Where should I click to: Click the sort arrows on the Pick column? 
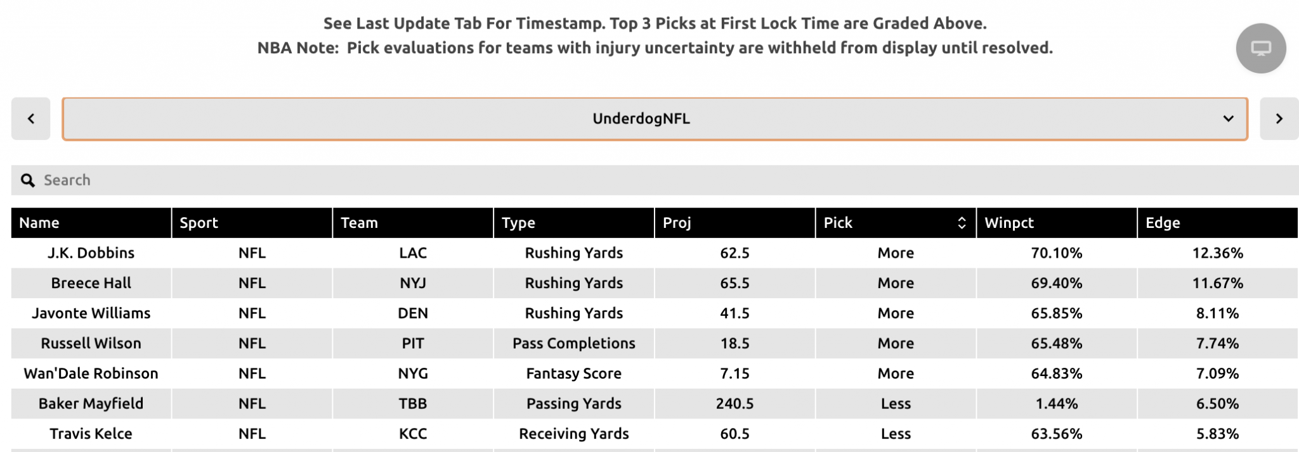[x=962, y=223]
